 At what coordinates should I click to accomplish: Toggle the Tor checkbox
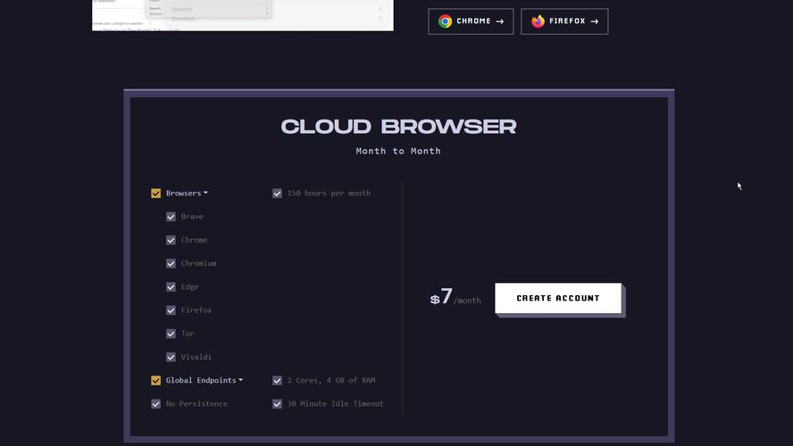point(171,334)
